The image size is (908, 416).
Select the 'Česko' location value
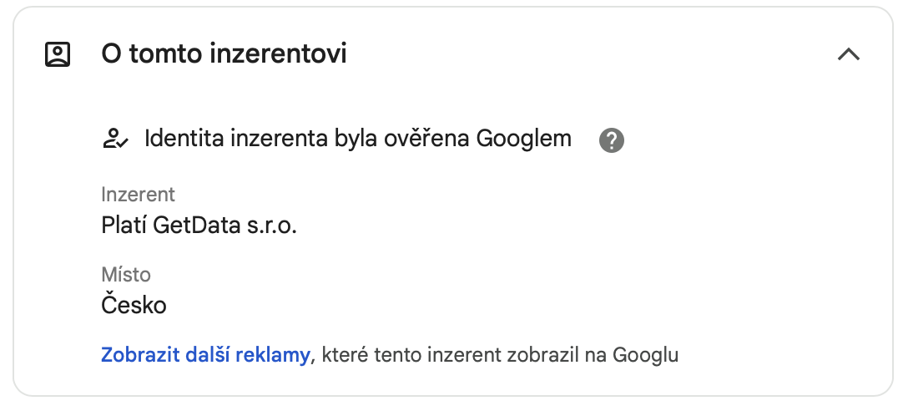click(134, 305)
